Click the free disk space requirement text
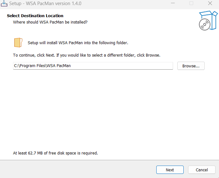 [55, 153]
